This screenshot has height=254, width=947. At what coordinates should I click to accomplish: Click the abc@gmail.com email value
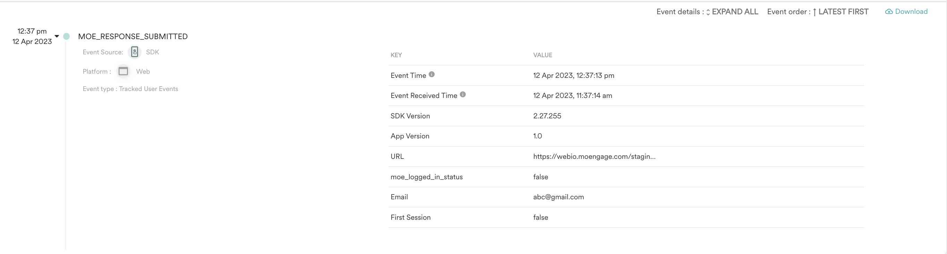pos(558,197)
